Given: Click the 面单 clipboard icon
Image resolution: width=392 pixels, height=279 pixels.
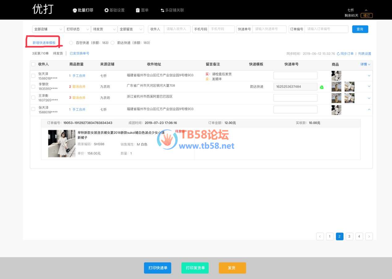Looking at the screenshot, I should click(x=138, y=10).
